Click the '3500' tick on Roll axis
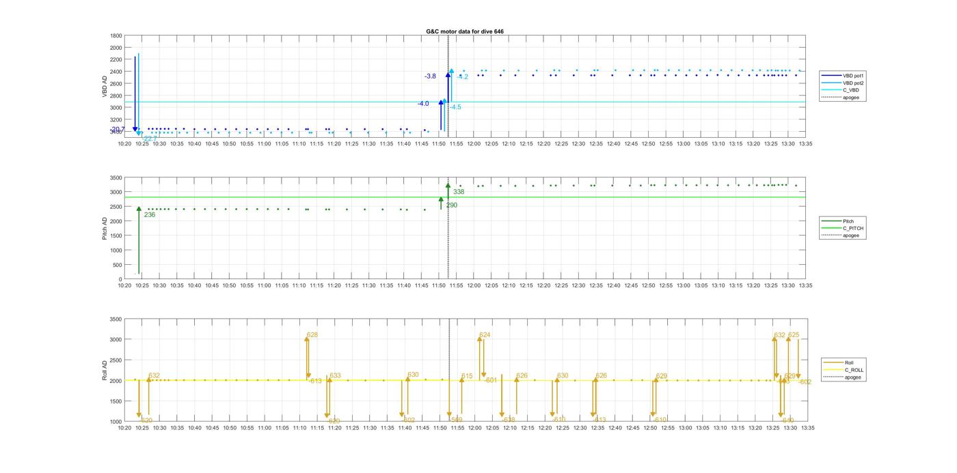 [116, 319]
